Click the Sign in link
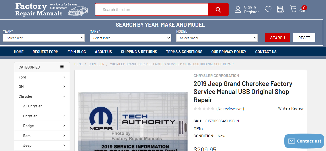This screenshot has width=326, height=151. [x=250, y=7]
